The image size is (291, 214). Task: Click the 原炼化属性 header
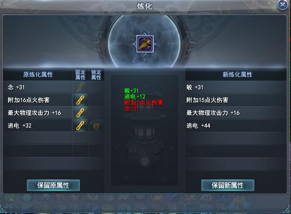[x=38, y=74]
